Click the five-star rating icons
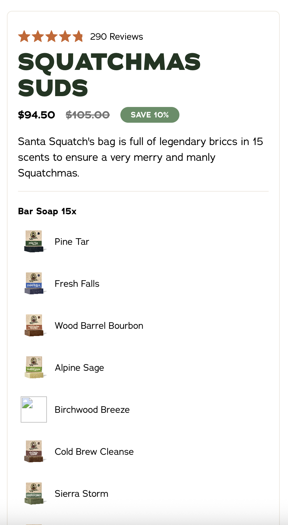The height and width of the screenshot is (525, 288). pyautogui.click(x=51, y=36)
